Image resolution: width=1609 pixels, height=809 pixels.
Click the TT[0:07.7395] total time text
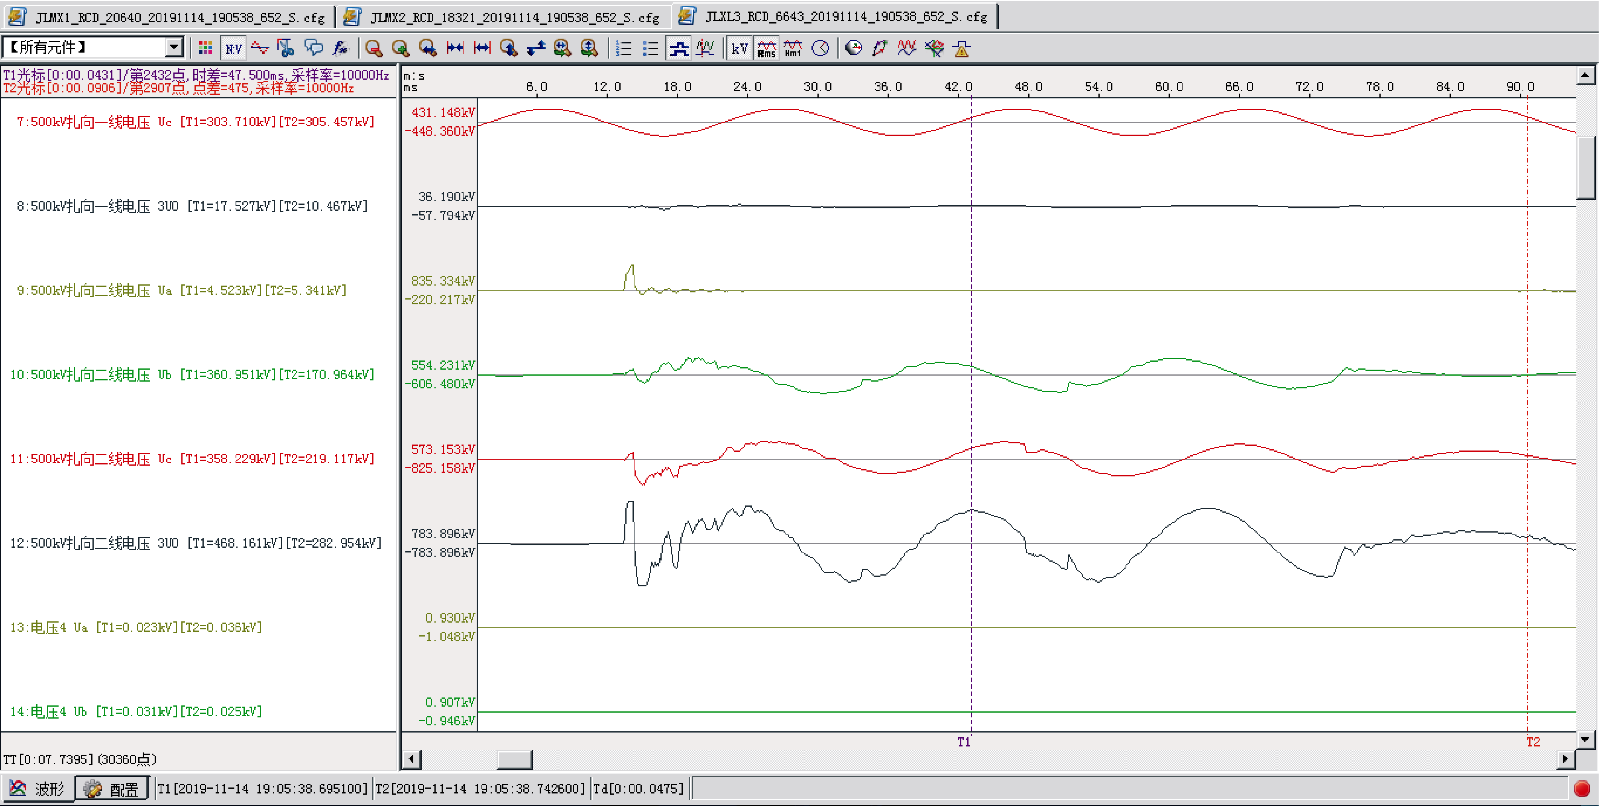[x=80, y=760]
